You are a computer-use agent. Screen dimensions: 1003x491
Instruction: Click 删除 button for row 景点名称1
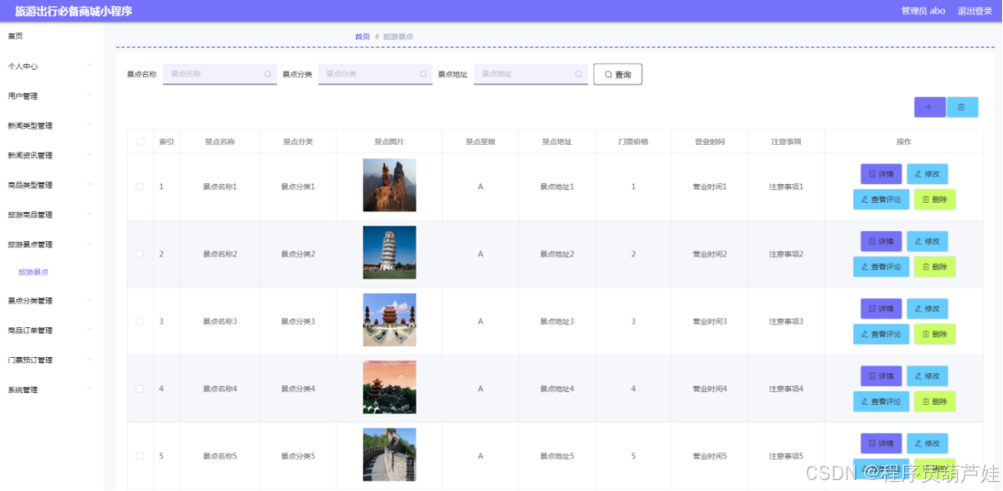[x=934, y=199]
